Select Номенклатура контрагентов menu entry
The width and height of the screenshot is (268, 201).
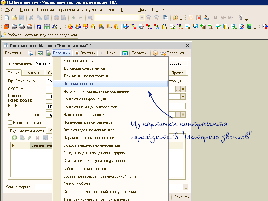110,122
